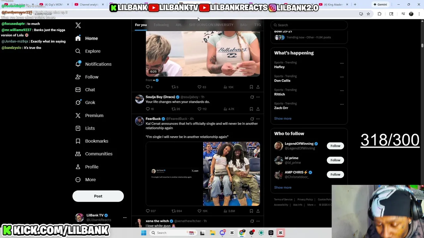Viewport: 424px width, 238px height.
Task: Play the Billabong beach video
Action: click(203, 54)
